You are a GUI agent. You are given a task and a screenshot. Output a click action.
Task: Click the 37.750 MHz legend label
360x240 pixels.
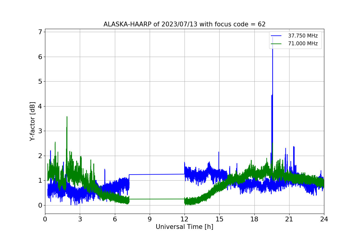tap(303, 36)
